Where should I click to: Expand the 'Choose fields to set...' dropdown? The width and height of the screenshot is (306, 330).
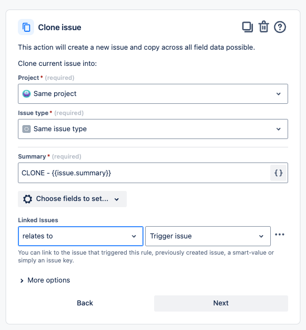[x=72, y=199]
